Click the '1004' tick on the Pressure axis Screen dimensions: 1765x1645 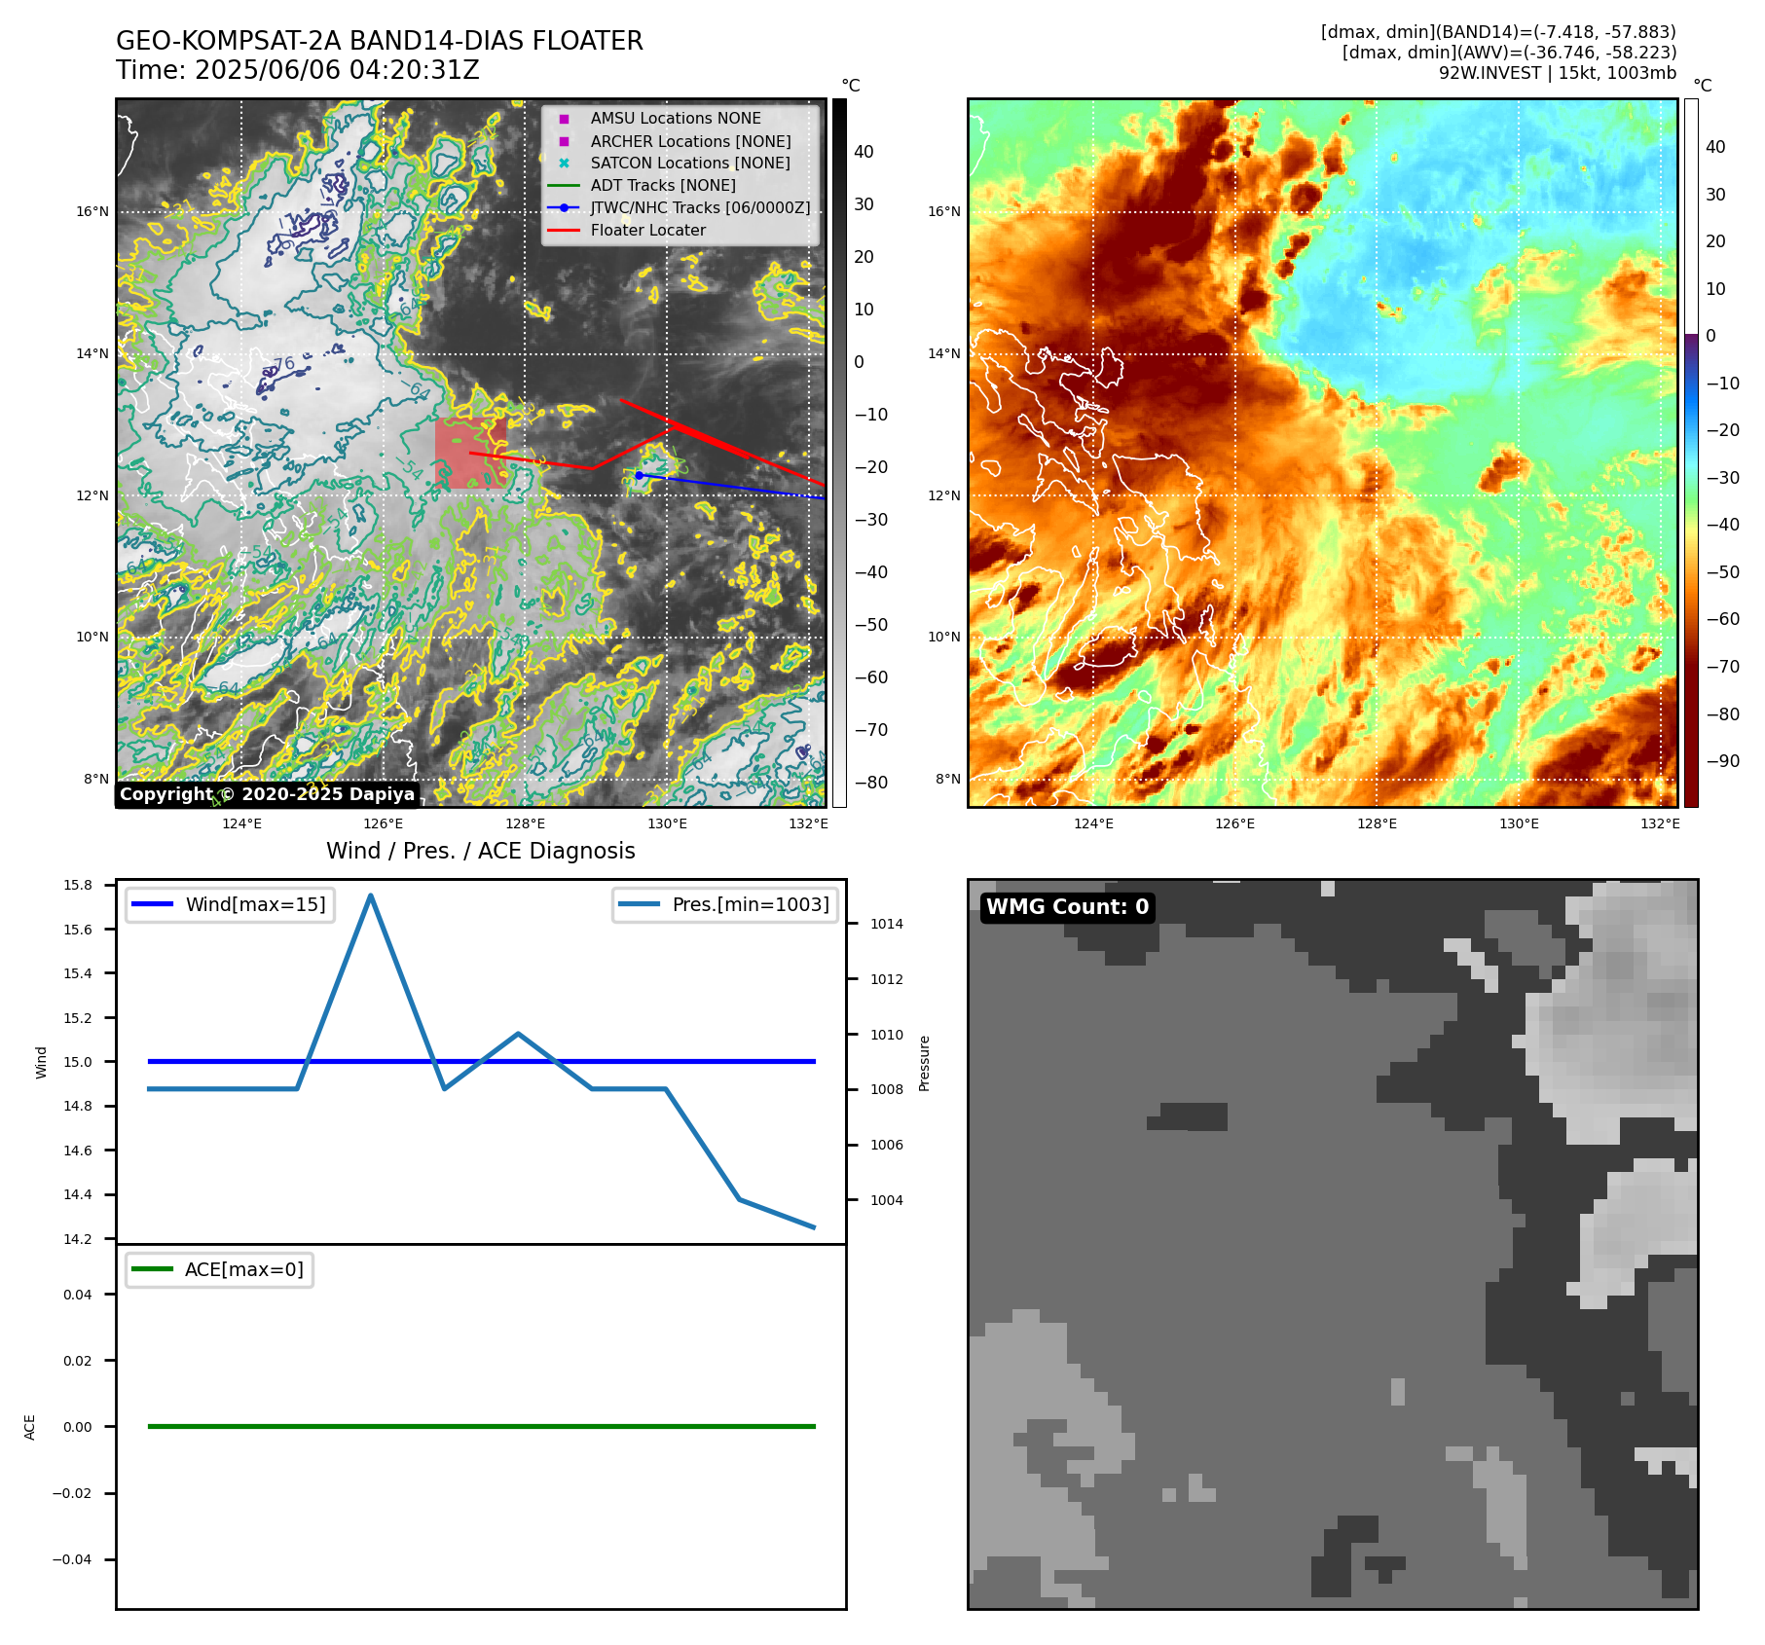(x=887, y=1200)
